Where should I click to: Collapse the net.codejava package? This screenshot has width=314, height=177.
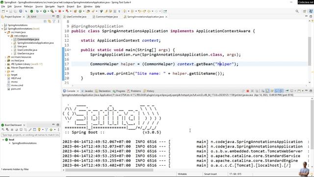click(9, 36)
